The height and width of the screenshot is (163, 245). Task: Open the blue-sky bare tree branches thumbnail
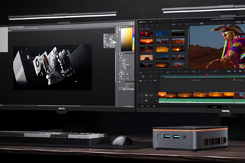pos(162,33)
